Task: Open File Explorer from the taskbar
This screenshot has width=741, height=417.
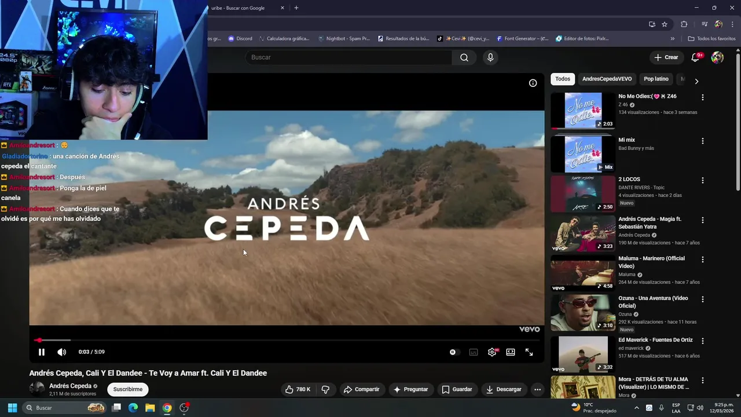Action: click(150, 408)
